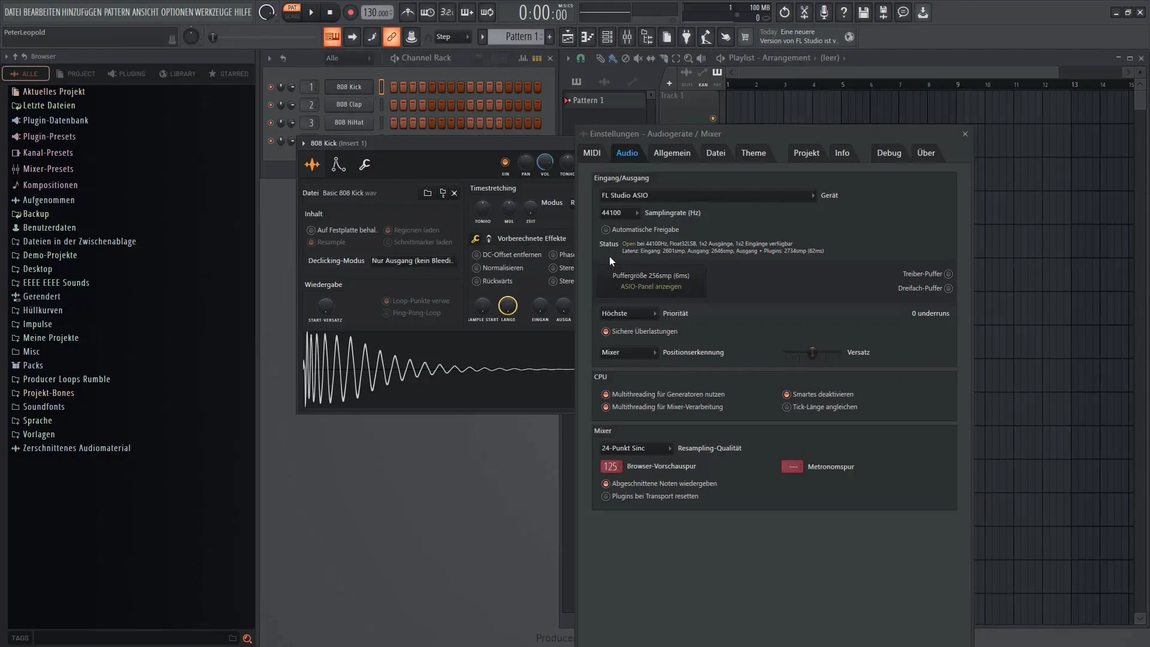This screenshot has width=1150, height=647.
Task: Click the 808 HiHat channel button
Action: (349, 122)
